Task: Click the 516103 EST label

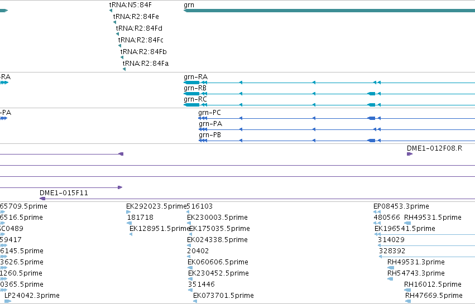Action: click(200, 206)
